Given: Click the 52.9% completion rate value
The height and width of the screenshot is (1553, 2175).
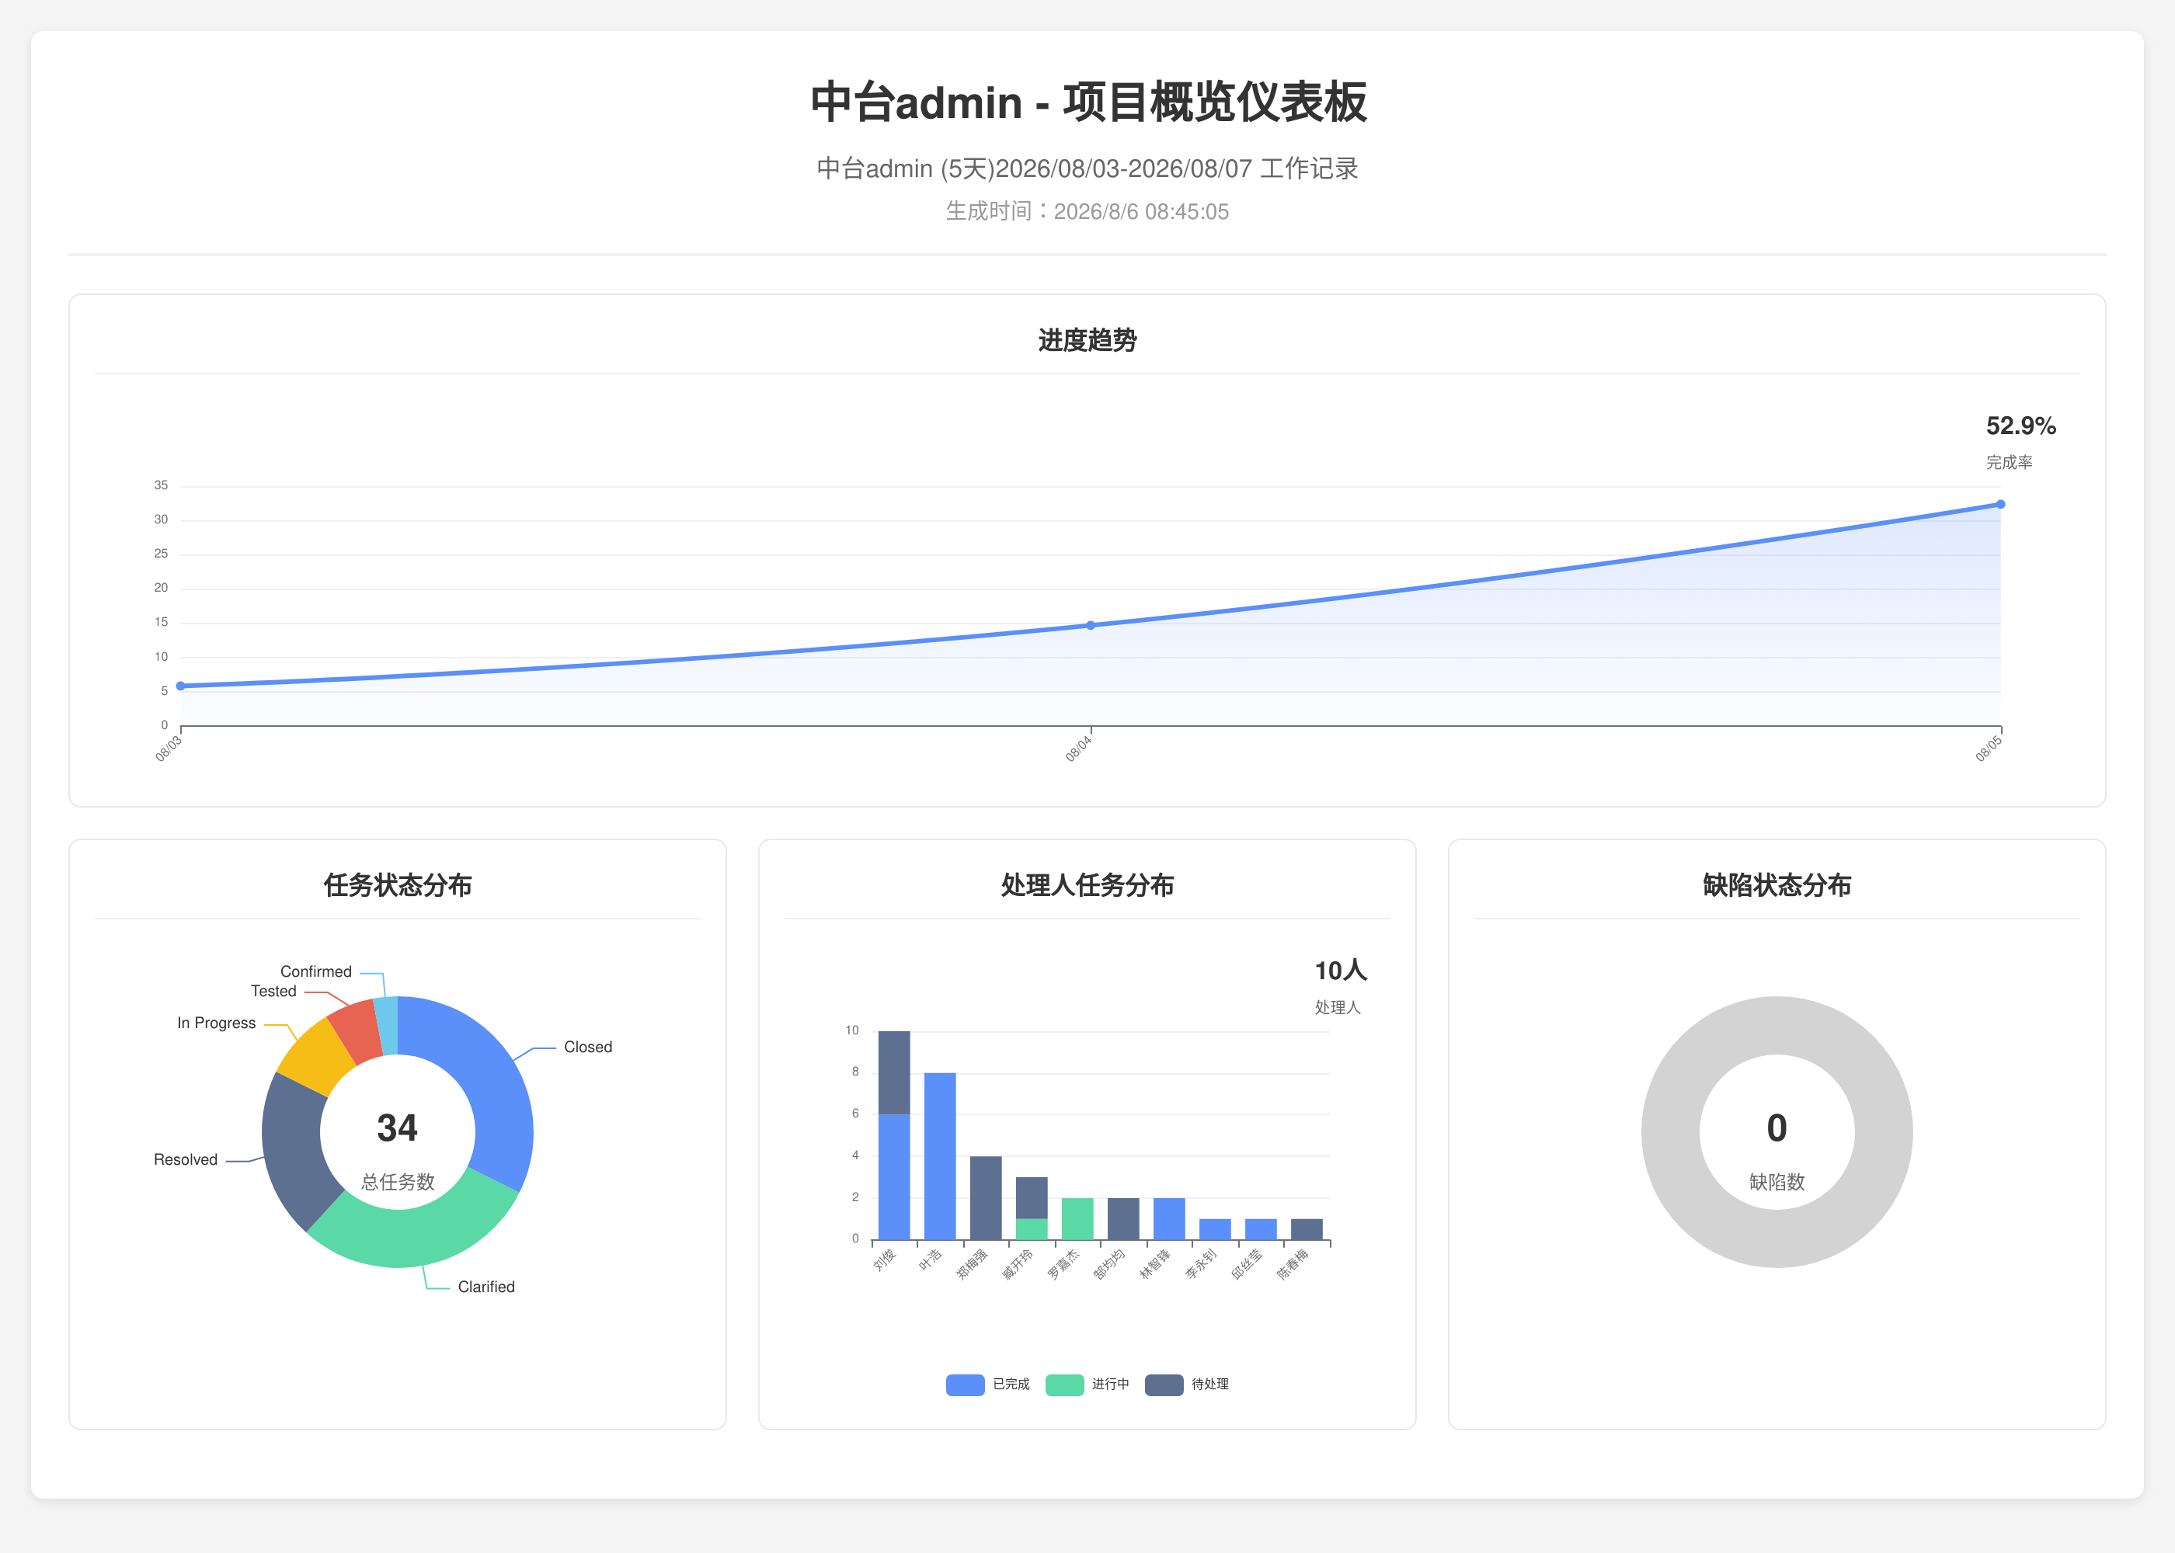Looking at the screenshot, I should [2021, 426].
